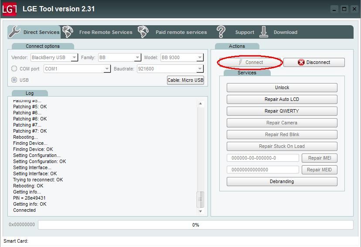
Task: Select the COM port radio button
Action: point(14,69)
